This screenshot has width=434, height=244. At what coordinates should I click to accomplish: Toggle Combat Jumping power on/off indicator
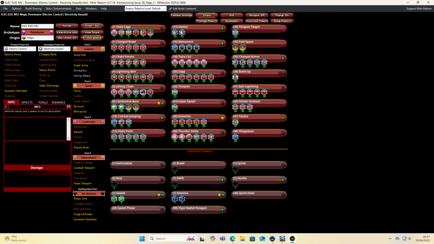[x=162, y=117]
